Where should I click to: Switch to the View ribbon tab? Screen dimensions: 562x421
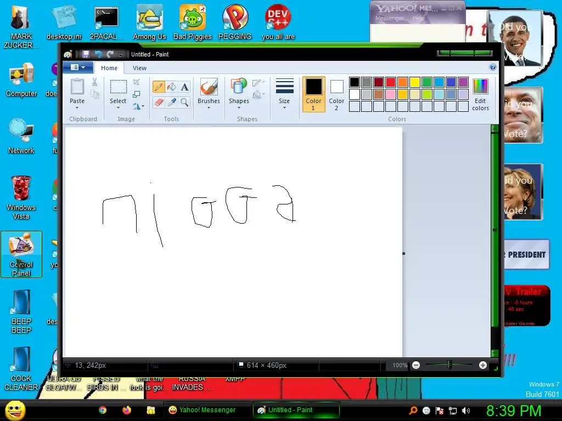[139, 67]
